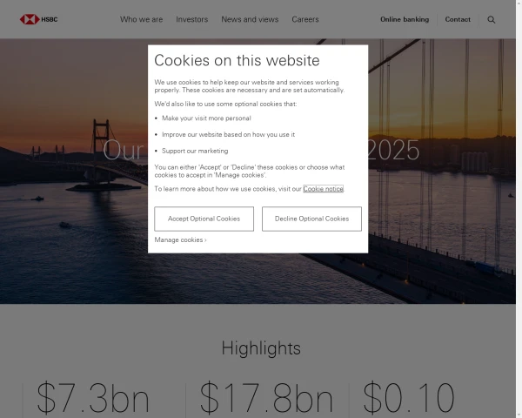Follow the Cookie notice link
Image resolution: width=522 pixels, height=418 pixels.
(323, 189)
